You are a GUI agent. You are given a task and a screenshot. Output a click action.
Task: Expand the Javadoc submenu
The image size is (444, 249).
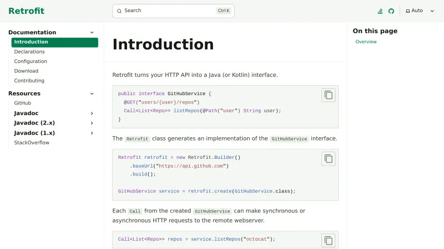92,113
